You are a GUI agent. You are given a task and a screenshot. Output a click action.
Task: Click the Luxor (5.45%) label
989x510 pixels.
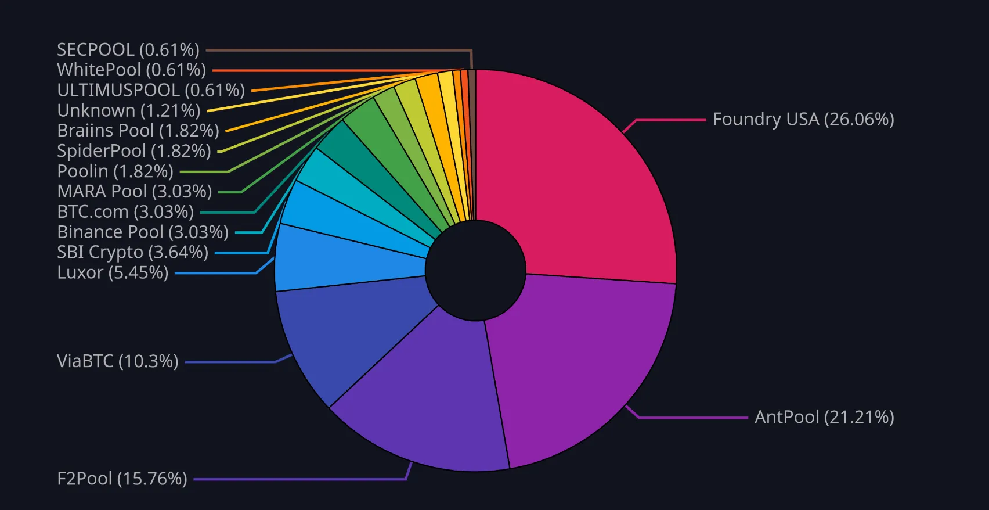tap(113, 272)
